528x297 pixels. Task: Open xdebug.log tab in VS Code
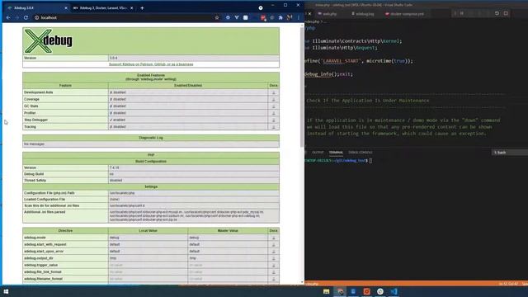(x=363, y=14)
